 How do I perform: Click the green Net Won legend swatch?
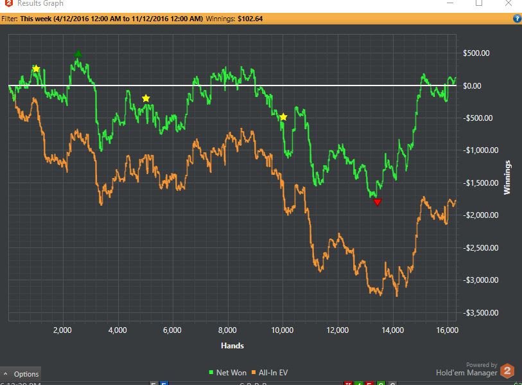click(211, 372)
